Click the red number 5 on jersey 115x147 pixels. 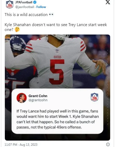tap(57, 72)
